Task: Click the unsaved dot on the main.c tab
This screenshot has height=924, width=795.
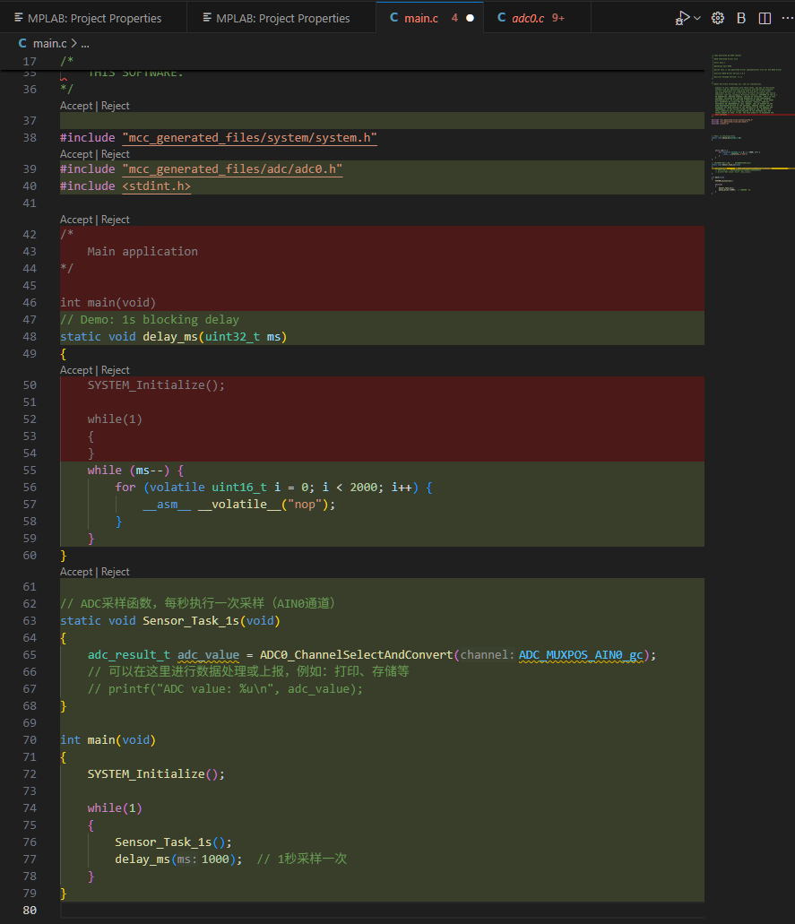Action: (470, 18)
